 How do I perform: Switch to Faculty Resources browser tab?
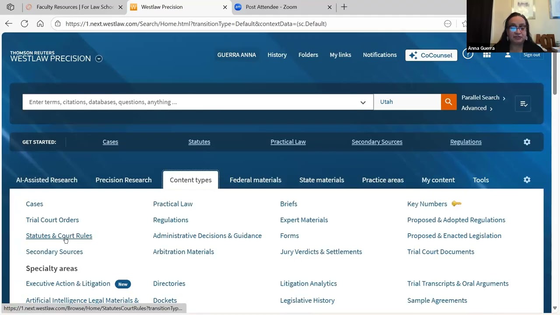click(x=70, y=7)
